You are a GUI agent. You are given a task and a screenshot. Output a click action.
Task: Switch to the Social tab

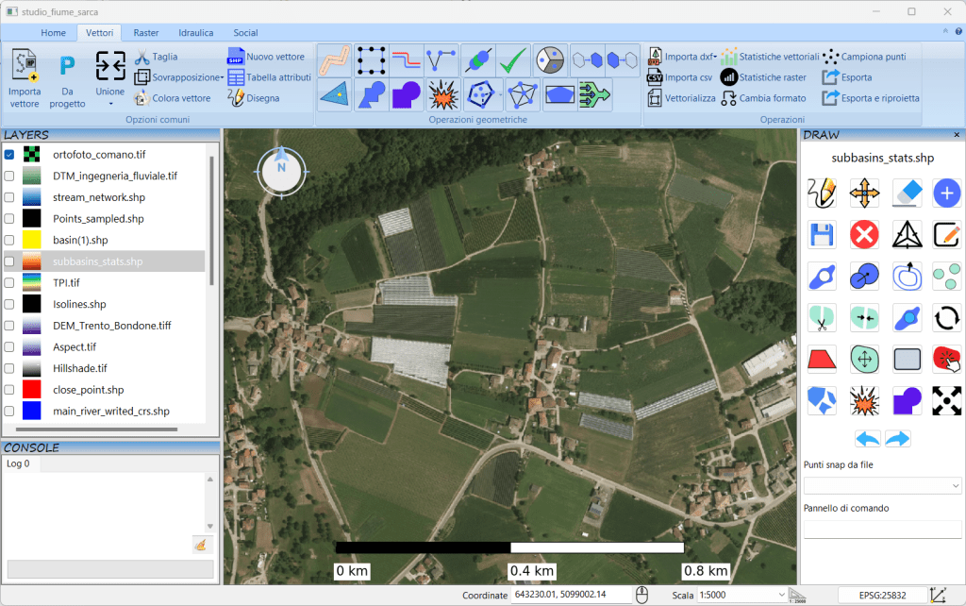point(245,33)
